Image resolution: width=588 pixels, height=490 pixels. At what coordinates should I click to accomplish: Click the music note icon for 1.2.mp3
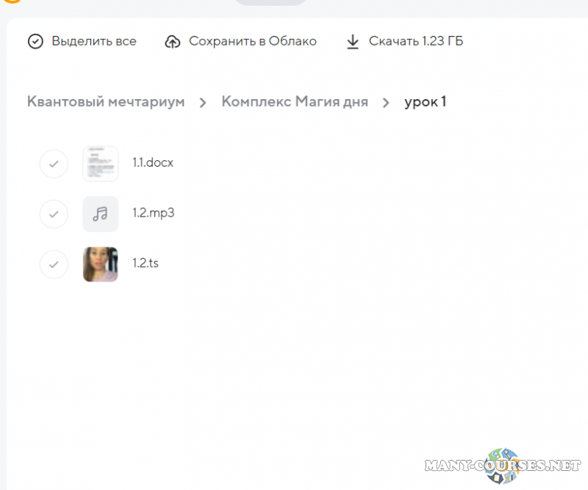click(101, 214)
